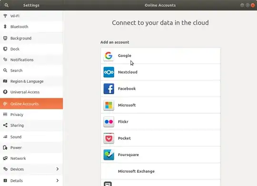Click the Region & Language flag icon

tap(5, 81)
